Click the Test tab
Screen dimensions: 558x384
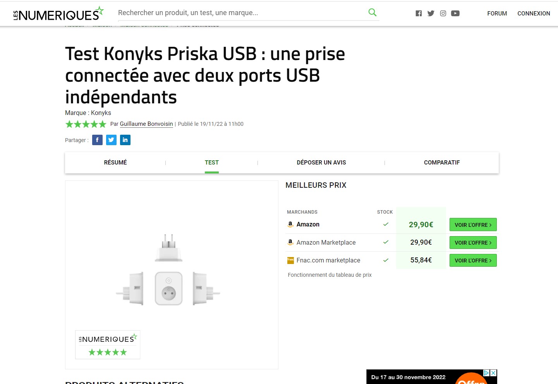[x=212, y=163]
